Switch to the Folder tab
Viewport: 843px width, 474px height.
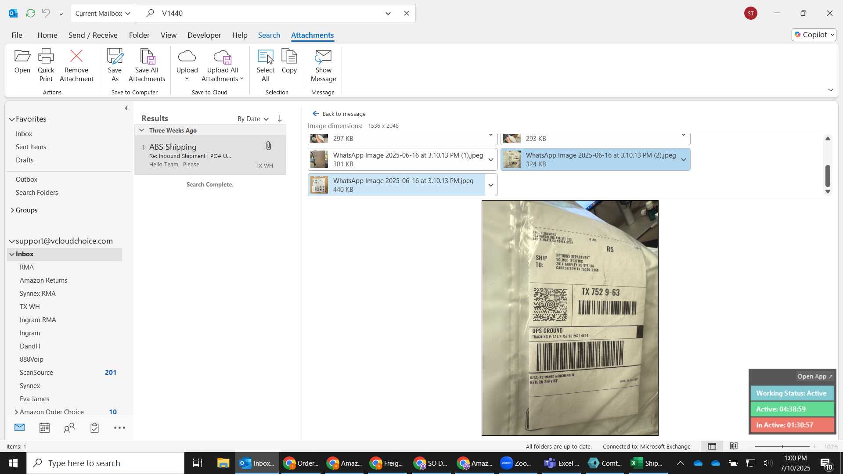coord(139,35)
